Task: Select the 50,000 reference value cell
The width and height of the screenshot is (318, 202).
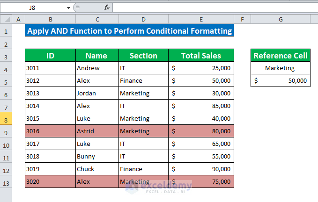Action: coord(280,80)
